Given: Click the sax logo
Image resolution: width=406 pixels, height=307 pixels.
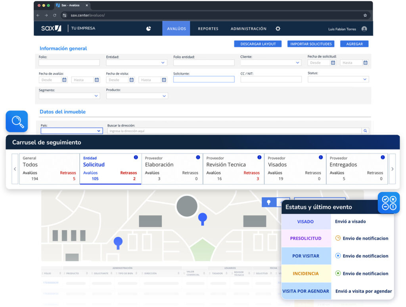Looking at the screenshot, I should 51,28.
